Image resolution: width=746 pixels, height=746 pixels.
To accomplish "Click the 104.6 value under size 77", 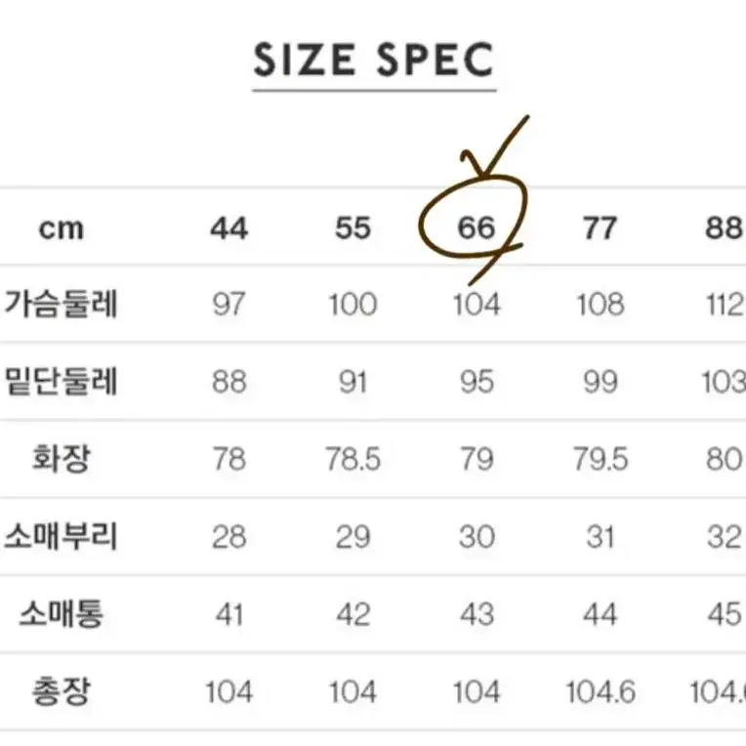I will pyautogui.click(x=601, y=691).
